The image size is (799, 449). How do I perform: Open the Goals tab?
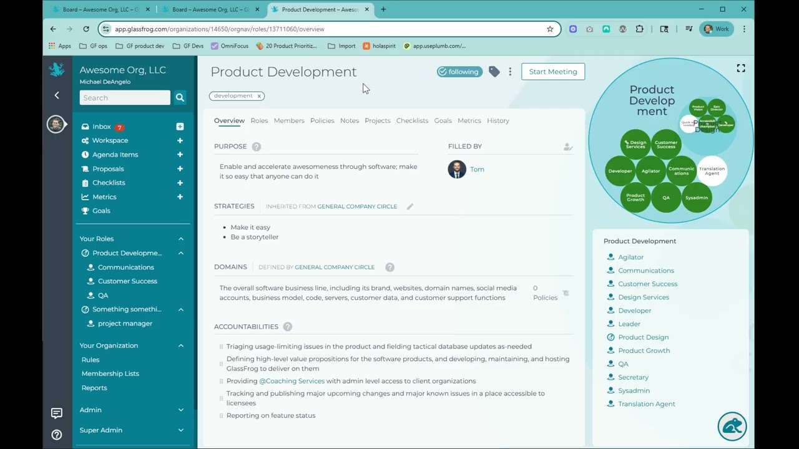[x=443, y=121]
